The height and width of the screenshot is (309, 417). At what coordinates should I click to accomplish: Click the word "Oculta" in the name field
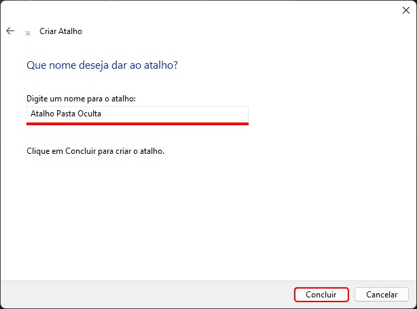point(88,114)
